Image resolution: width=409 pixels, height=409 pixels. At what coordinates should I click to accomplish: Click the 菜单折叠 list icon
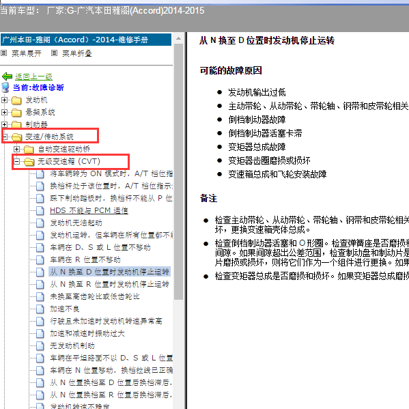54,53
